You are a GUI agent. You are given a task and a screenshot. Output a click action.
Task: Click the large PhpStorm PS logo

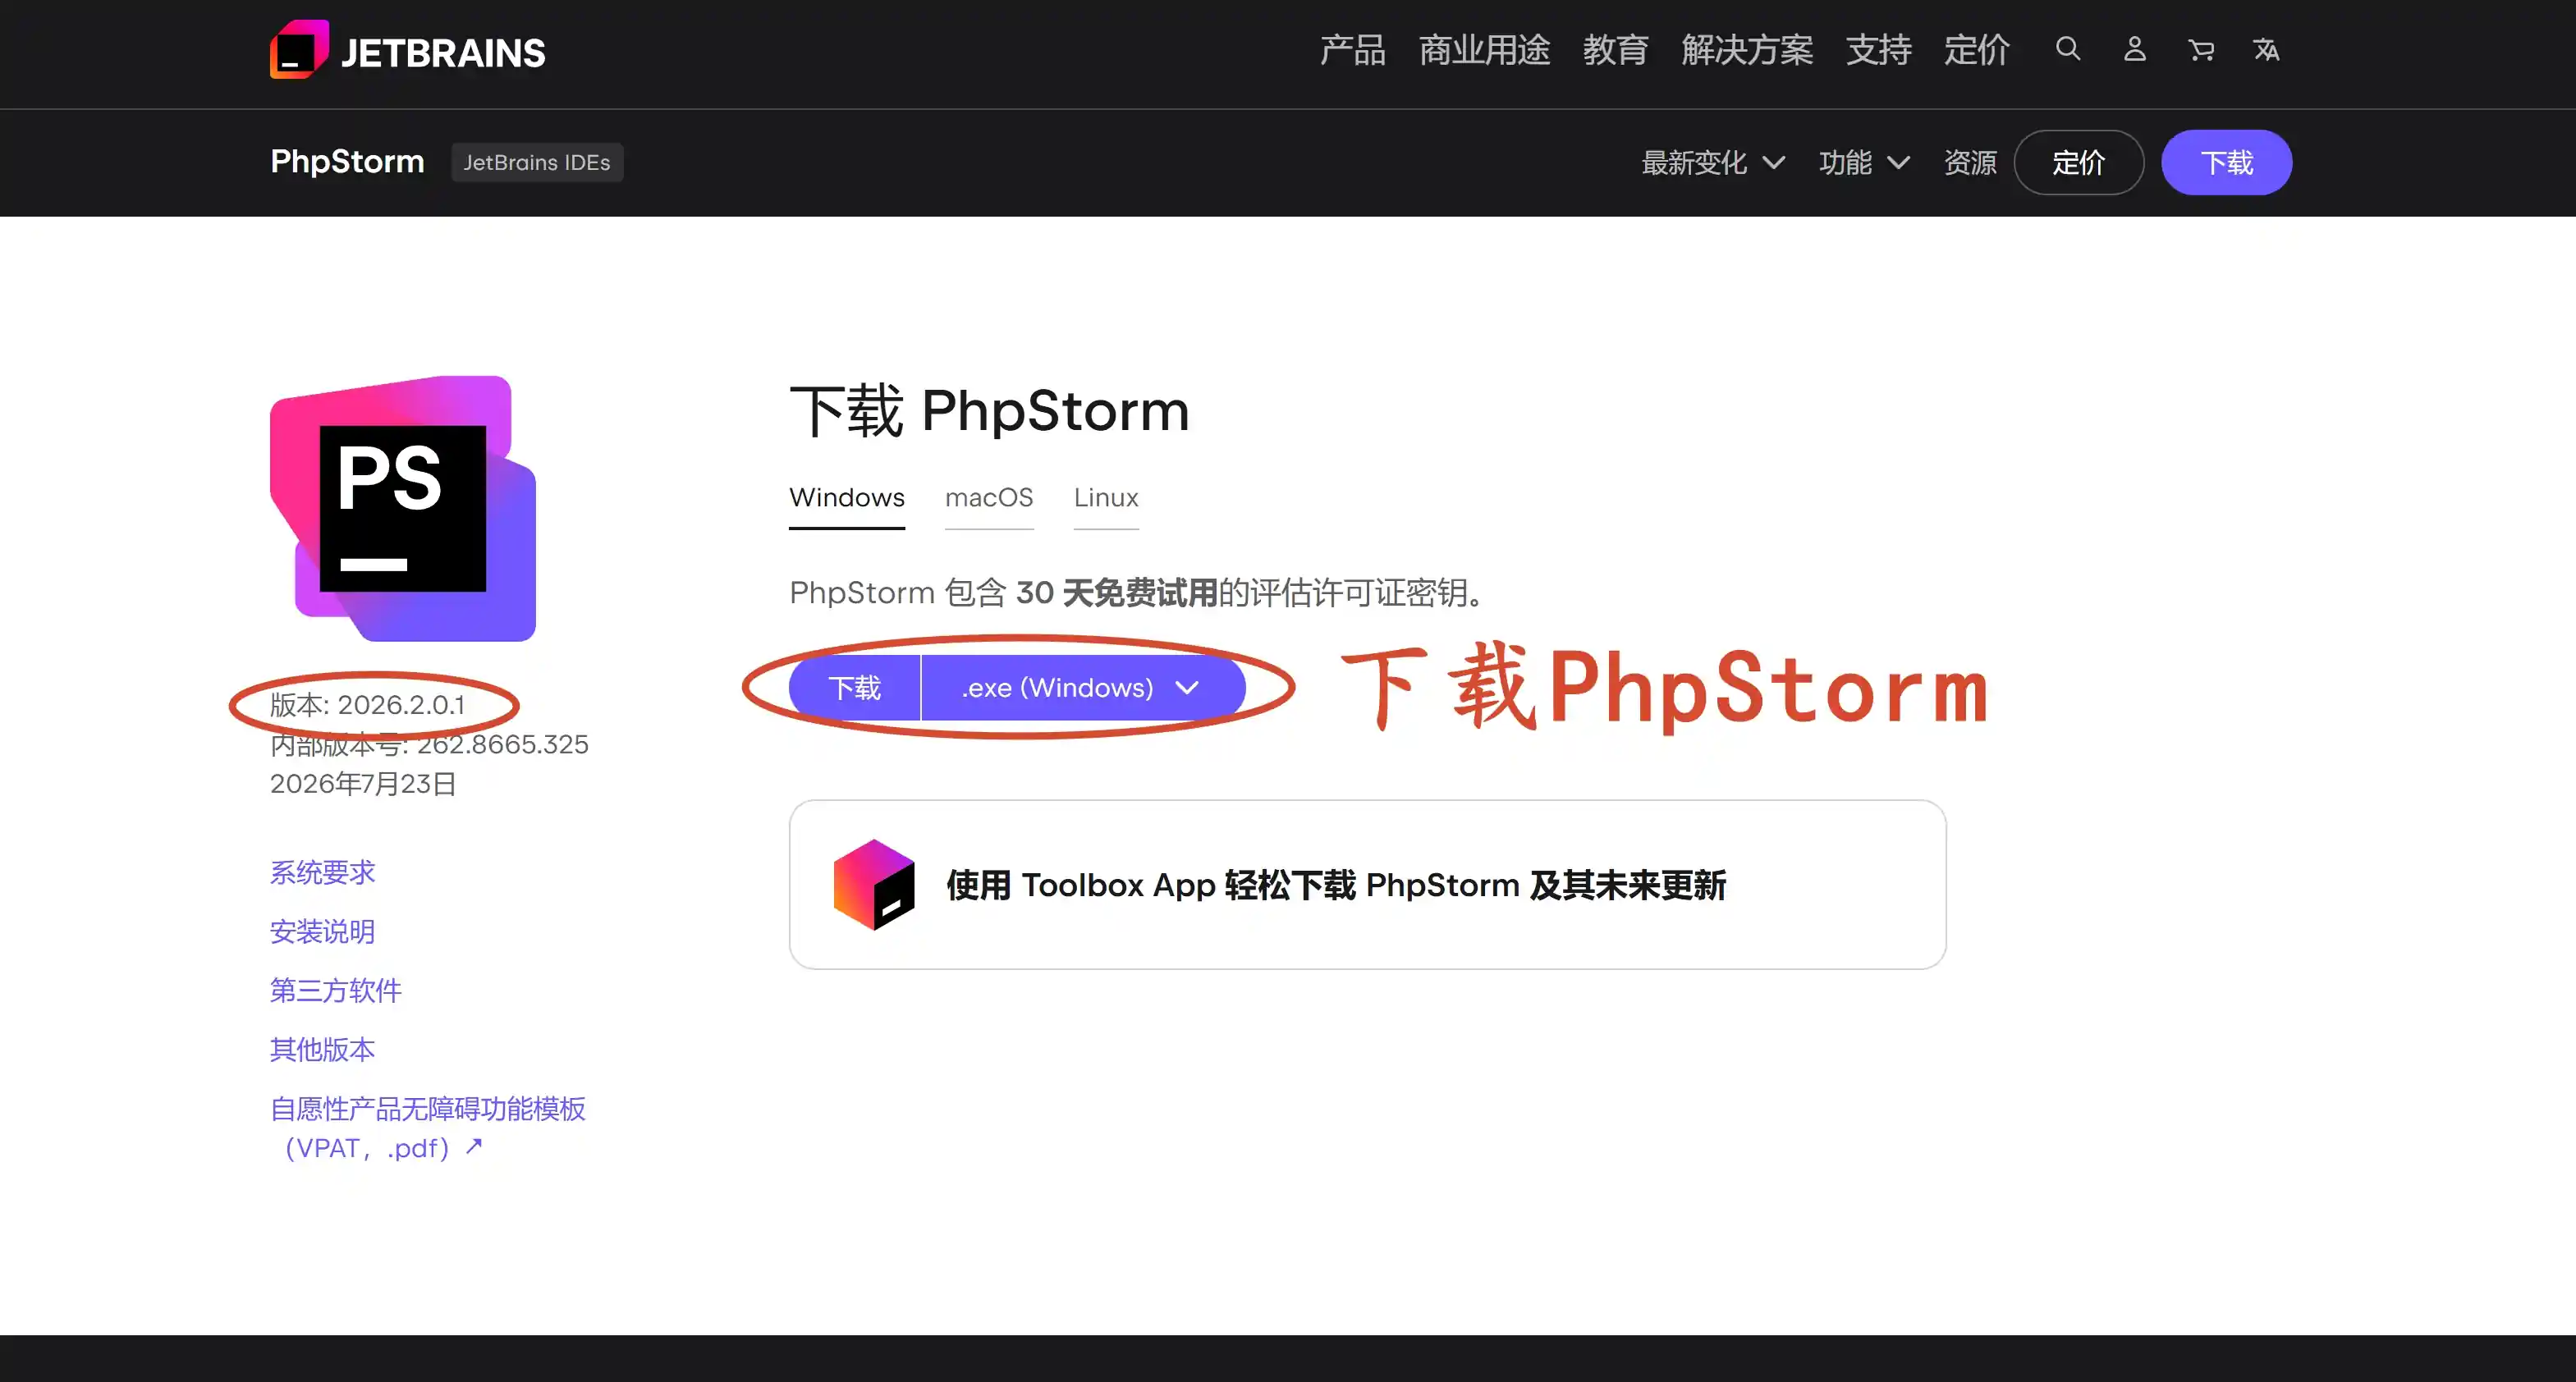[x=403, y=508]
